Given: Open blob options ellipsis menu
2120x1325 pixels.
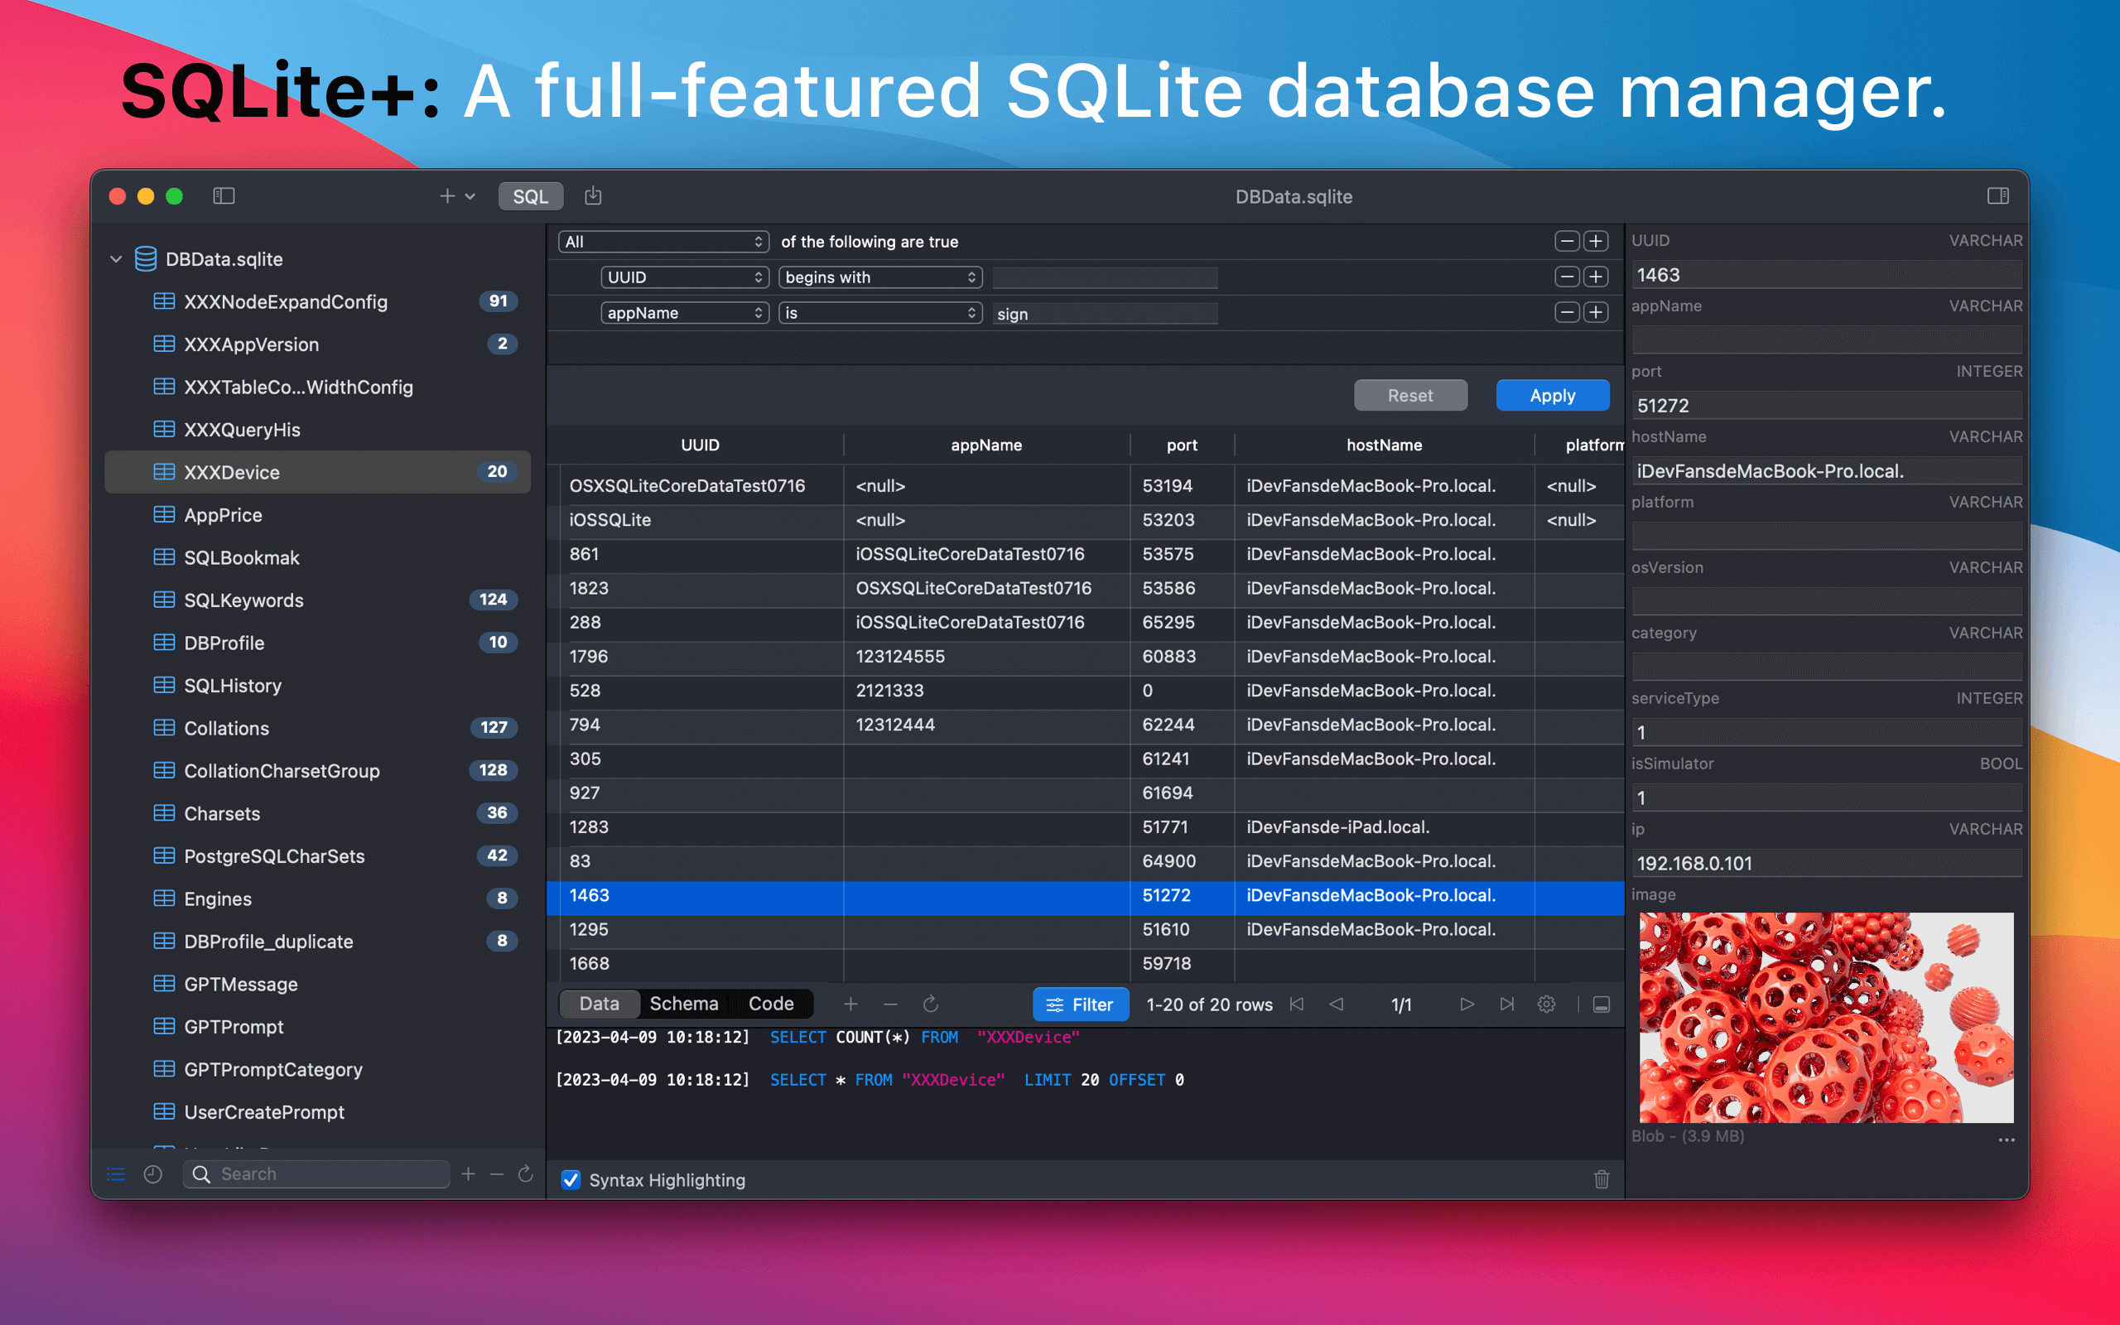Looking at the screenshot, I should point(2006,1140).
